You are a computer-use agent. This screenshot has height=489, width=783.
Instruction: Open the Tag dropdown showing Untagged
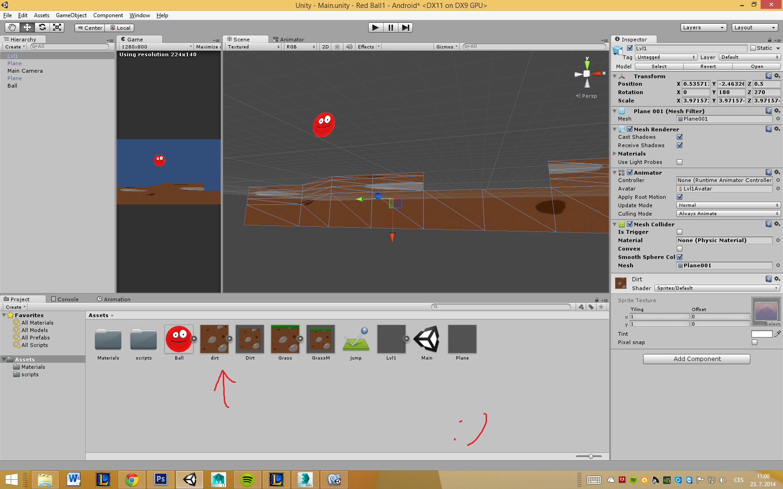pos(666,57)
